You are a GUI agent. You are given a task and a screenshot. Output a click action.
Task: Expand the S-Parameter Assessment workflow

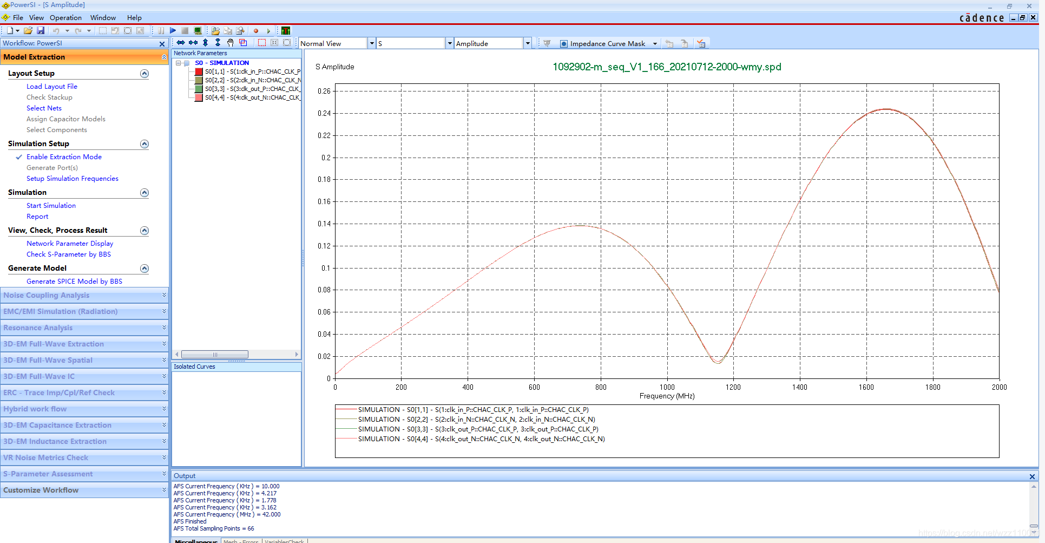tap(84, 474)
